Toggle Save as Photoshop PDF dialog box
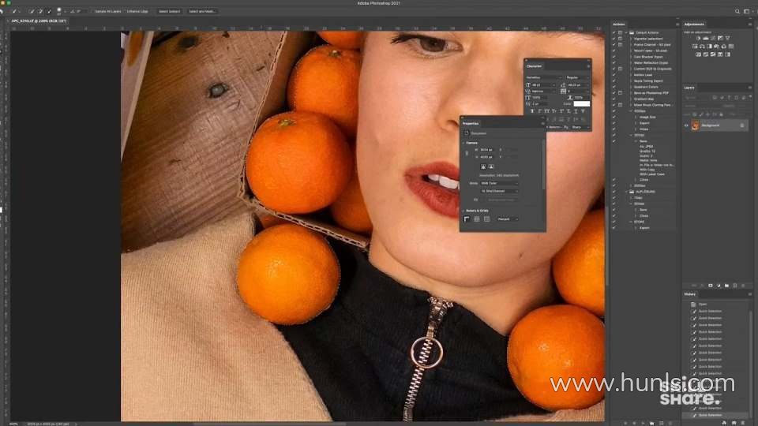 click(x=621, y=93)
